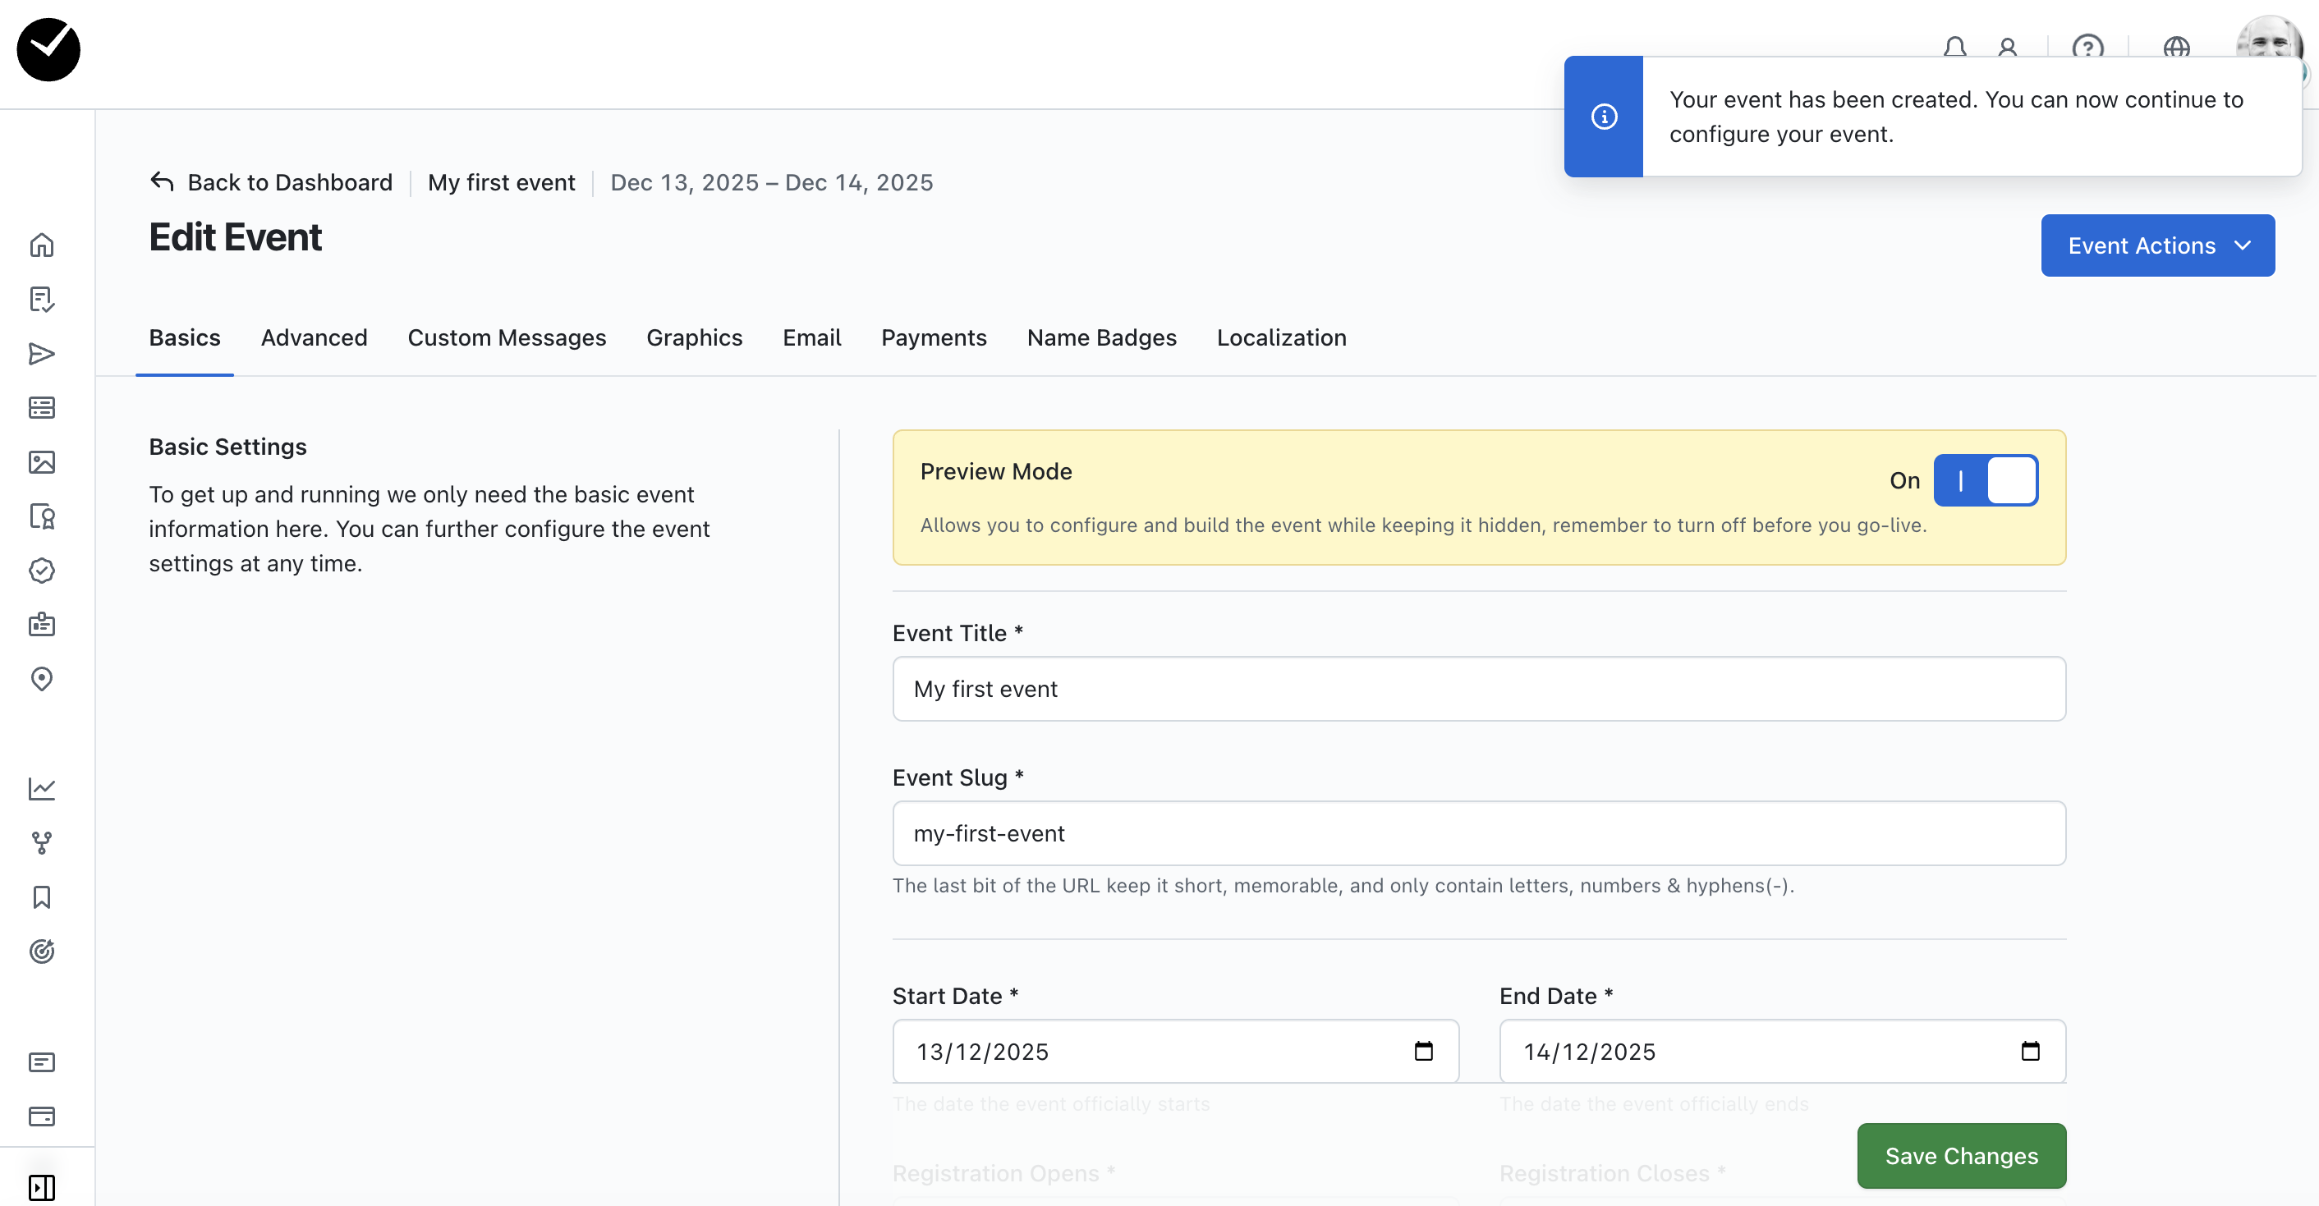This screenshot has height=1206, width=2319.
Task: Open the bookmark icon in the sidebar
Action: click(41, 896)
